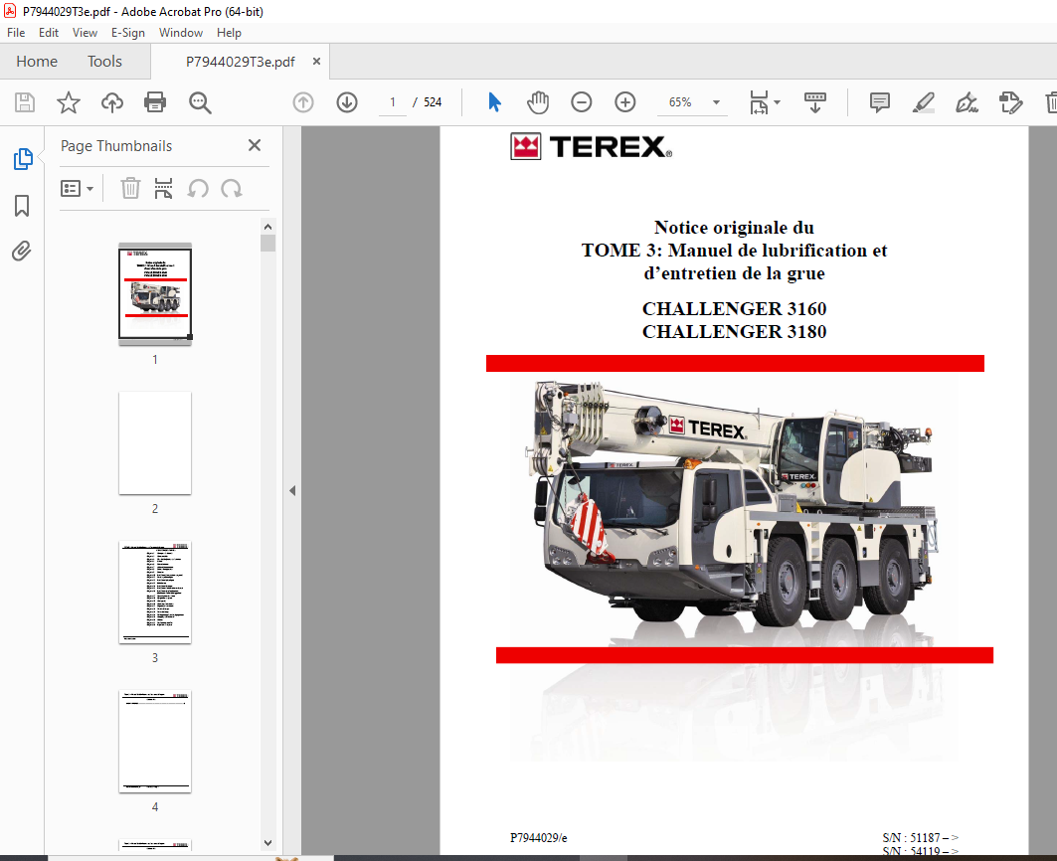Screen dimensions: 1057x861
Task: Open the Sign document pen tool
Action: coord(967,102)
